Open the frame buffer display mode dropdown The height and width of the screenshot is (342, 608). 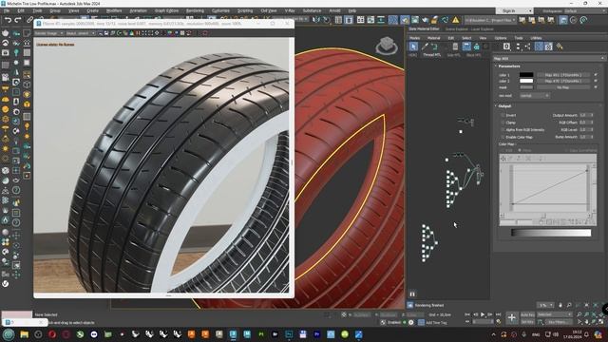(80, 33)
